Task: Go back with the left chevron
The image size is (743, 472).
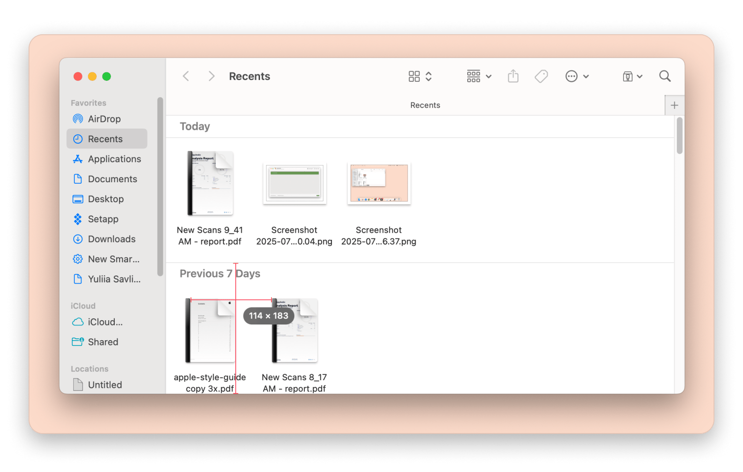Action: pyautogui.click(x=186, y=76)
